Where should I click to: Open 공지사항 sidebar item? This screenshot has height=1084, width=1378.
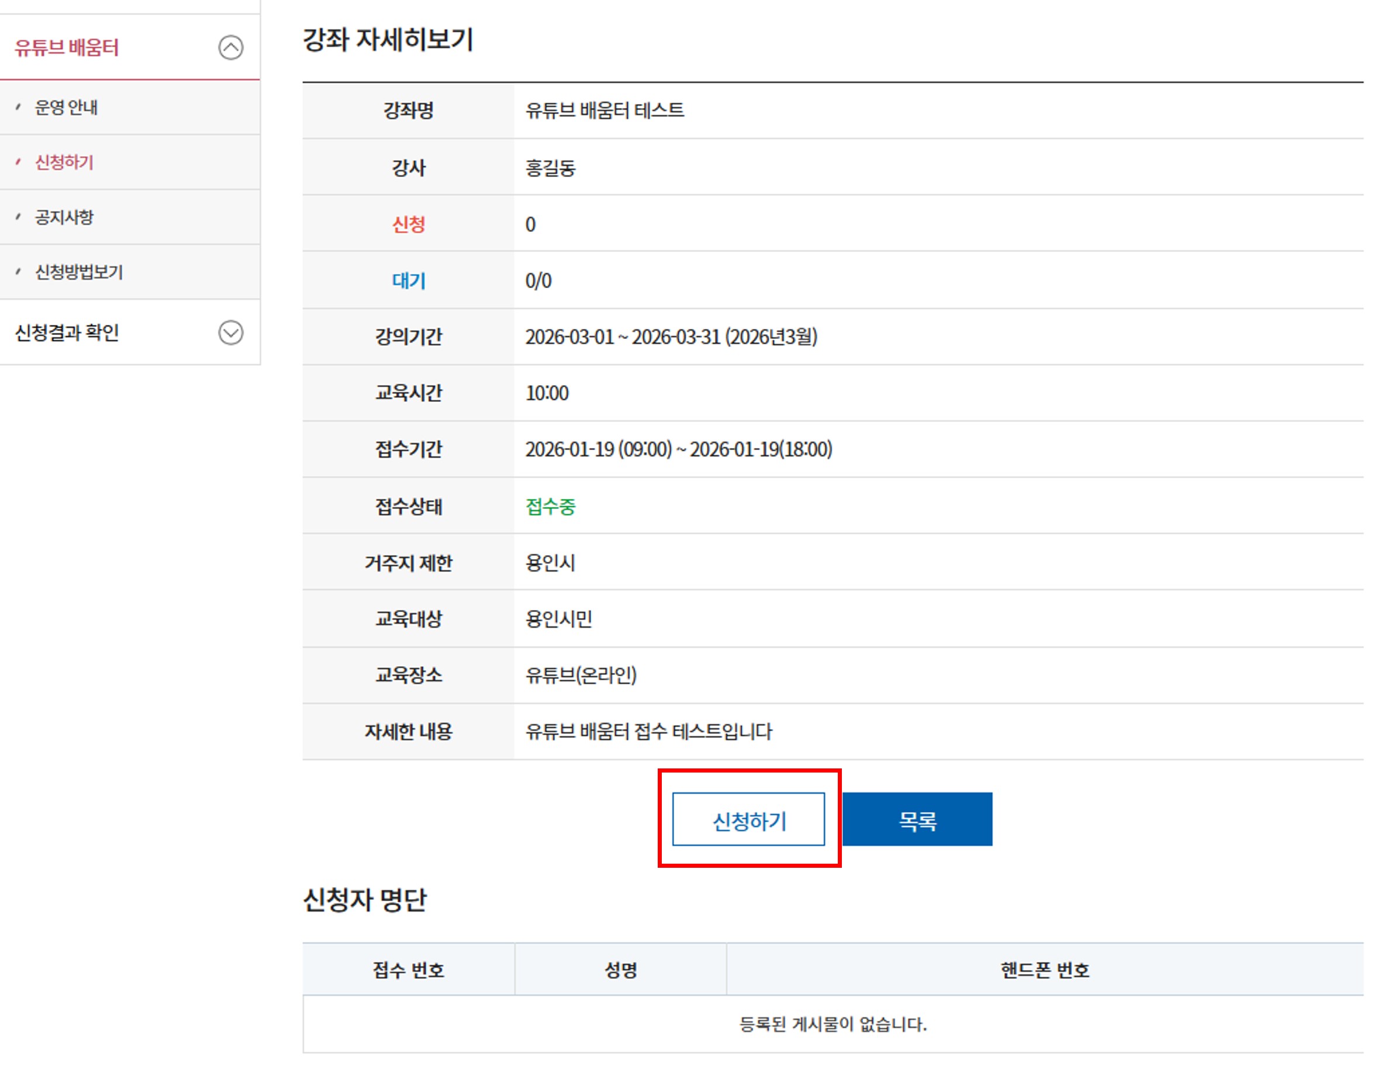point(64,217)
